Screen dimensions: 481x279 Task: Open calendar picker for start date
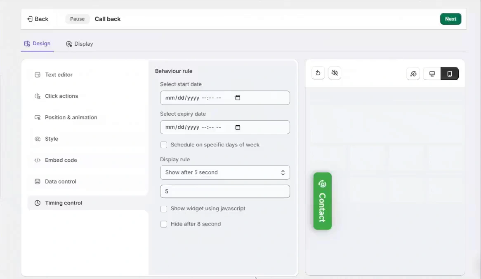click(x=238, y=98)
